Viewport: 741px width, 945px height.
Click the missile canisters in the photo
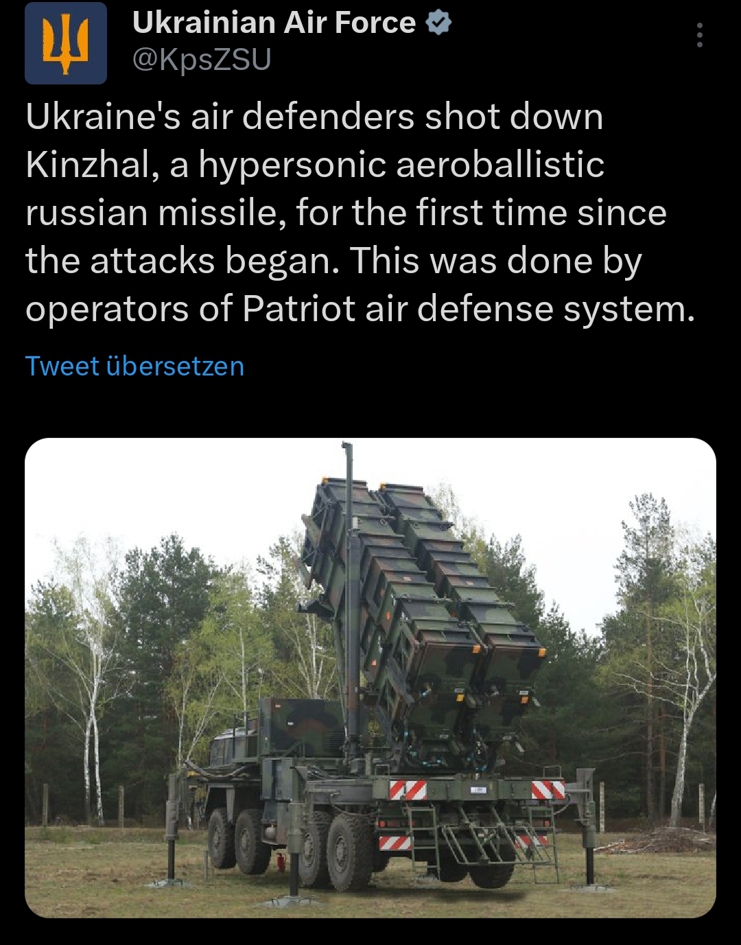[424, 604]
